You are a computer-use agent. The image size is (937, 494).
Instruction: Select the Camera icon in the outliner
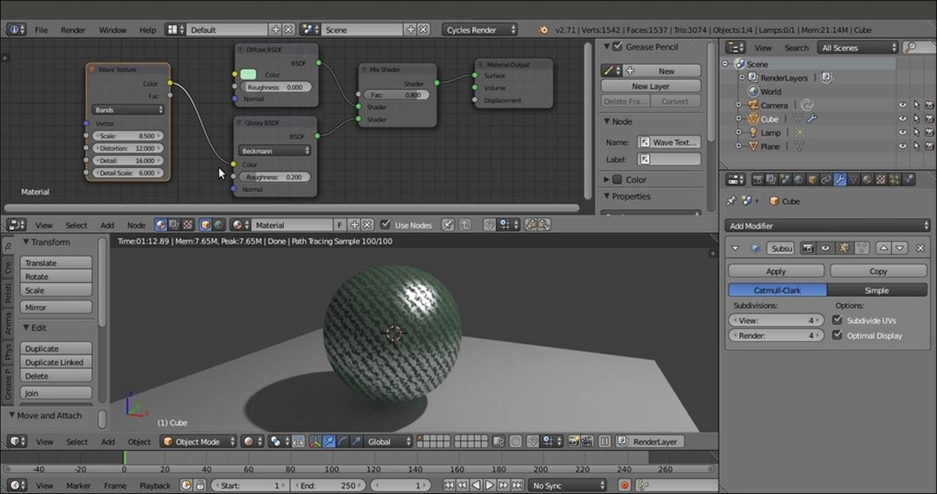tap(753, 106)
